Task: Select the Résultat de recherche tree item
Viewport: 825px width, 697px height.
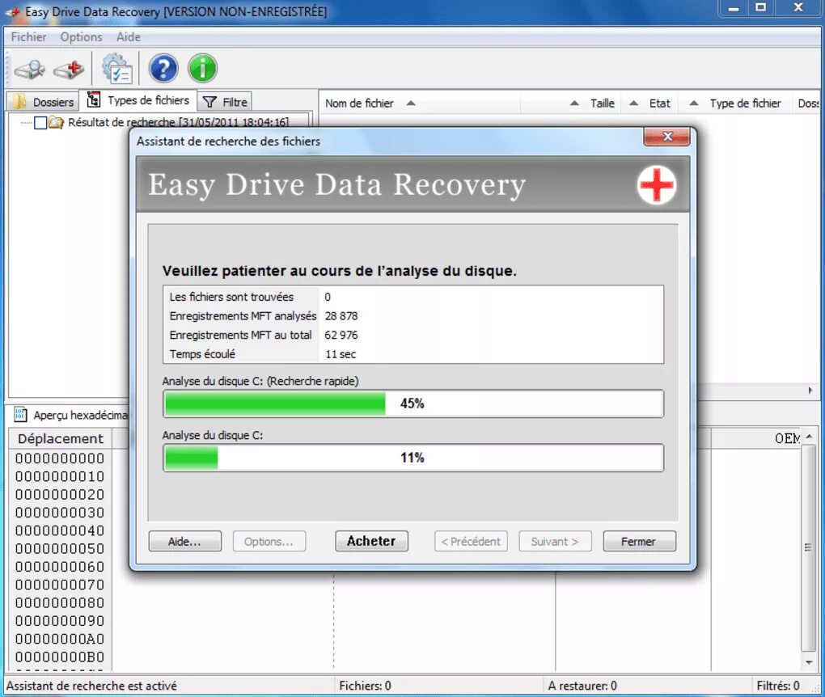Action: point(179,123)
